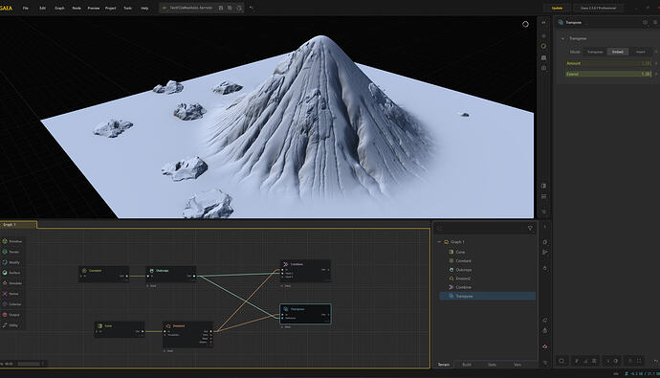Switch to the Build tab
Image resolution: width=660 pixels, height=378 pixels.
click(467, 365)
